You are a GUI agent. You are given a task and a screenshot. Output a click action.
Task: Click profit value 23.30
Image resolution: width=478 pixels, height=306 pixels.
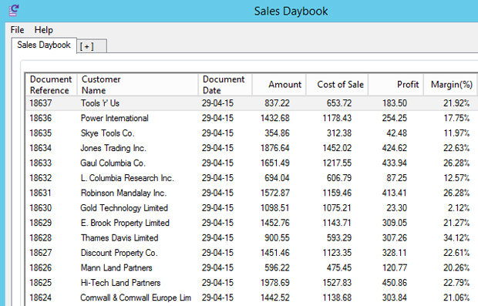tap(396, 208)
